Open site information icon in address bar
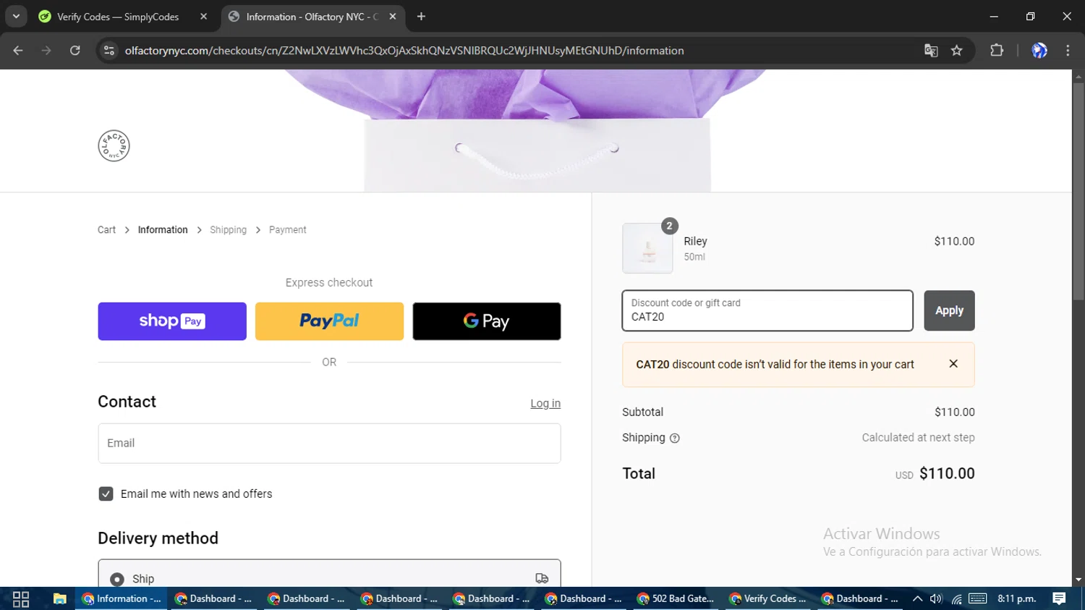Screen dimensions: 1085x610 109,51
